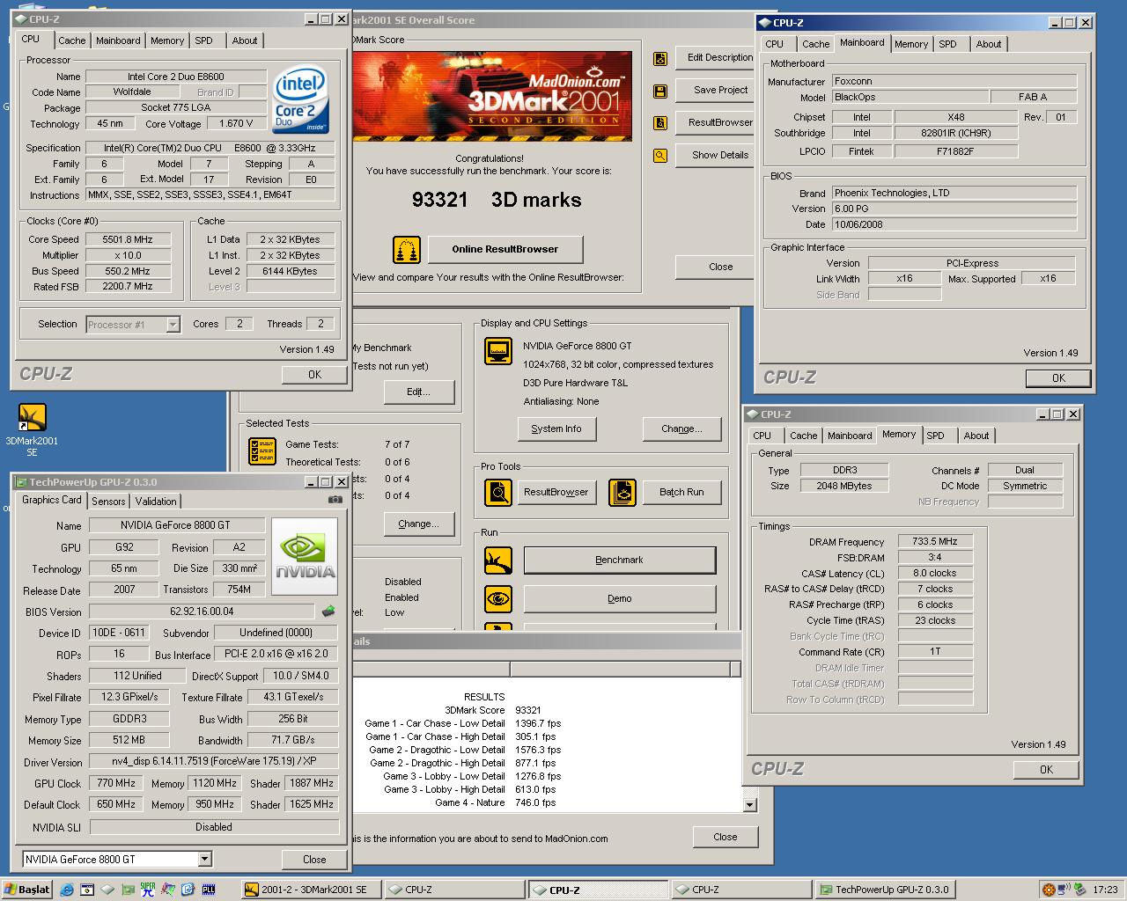Click the Intel Core 2 Duo logo in CPU-Z

(x=301, y=100)
